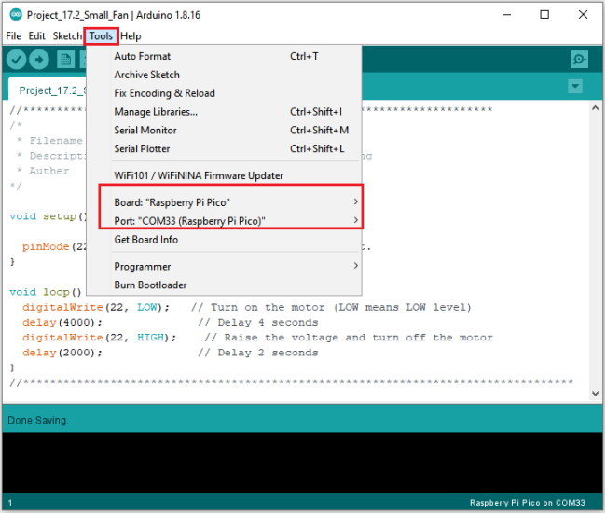Screen dimensions: 606x514
Task: Open the tab options dropdown arrow
Action: tap(575, 86)
